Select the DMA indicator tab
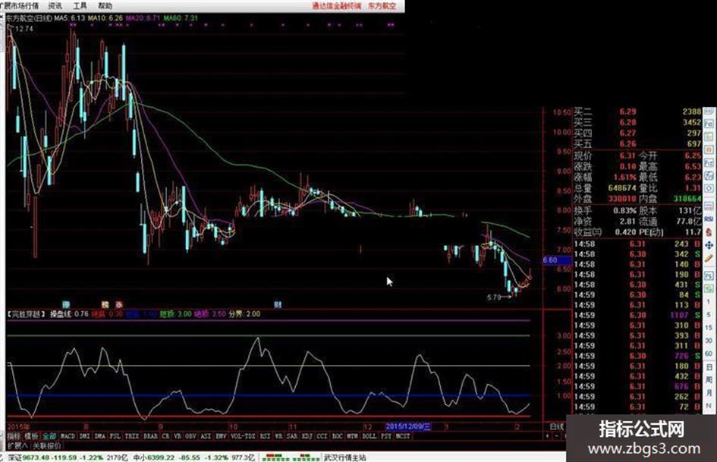Screen dimensions: 717x462 pos(100,436)
